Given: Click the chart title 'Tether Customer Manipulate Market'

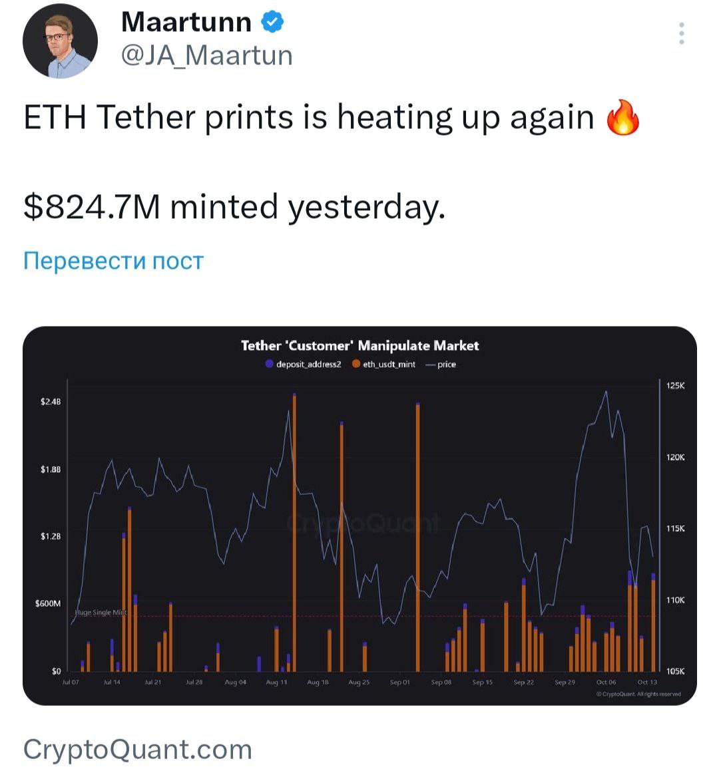Looking at the screenshot, I should click(x=359, y=345).
